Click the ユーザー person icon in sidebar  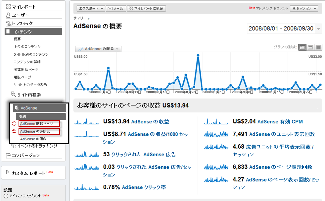tap(8, 15)
